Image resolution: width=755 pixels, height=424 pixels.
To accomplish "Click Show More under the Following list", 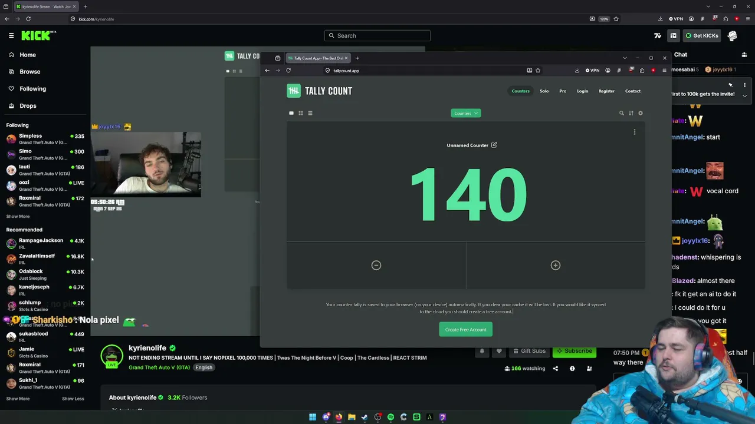I will point(18,216).
